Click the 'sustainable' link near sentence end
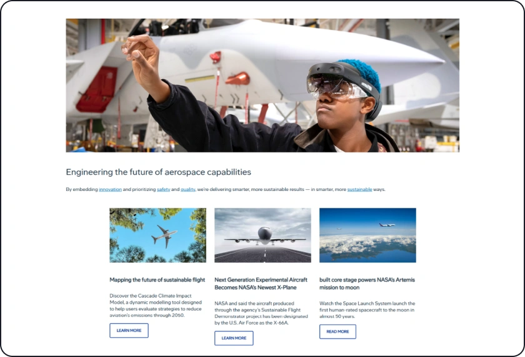This screenshot has height=357, width=525. 359,189
